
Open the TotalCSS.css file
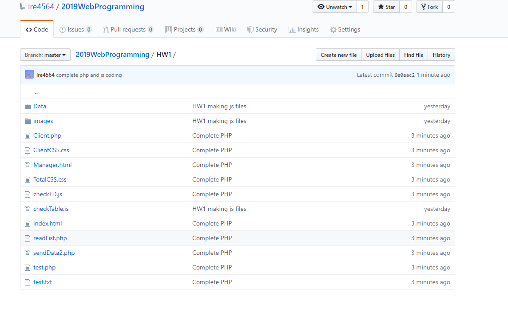click(x=50, y=179)
